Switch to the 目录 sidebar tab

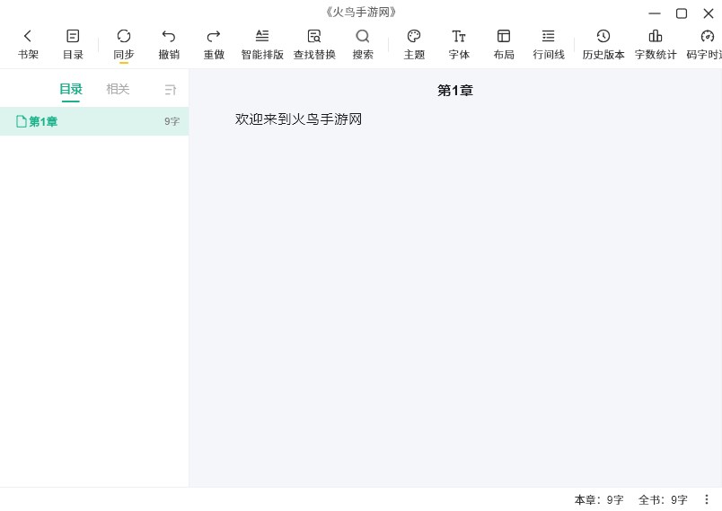[x=70, y=89]
